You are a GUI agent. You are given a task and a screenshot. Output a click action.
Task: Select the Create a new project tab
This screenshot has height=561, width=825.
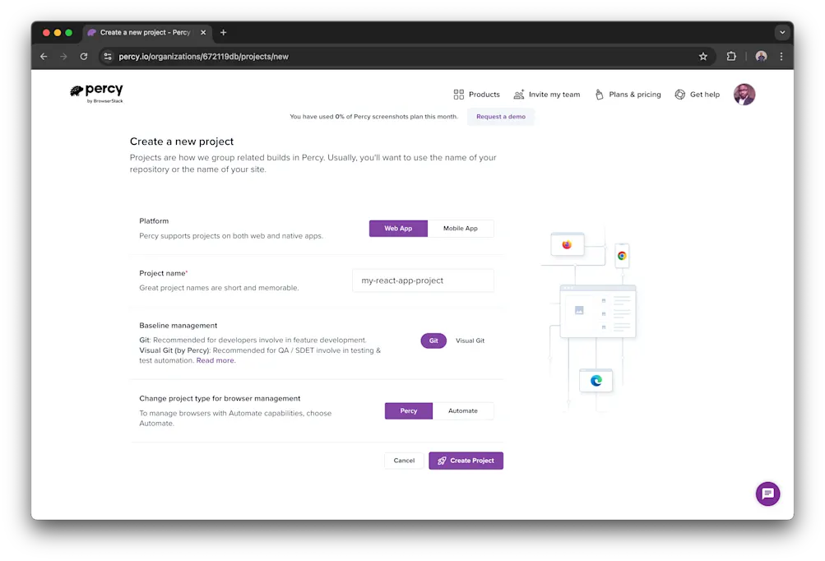(x=147, y=32)
